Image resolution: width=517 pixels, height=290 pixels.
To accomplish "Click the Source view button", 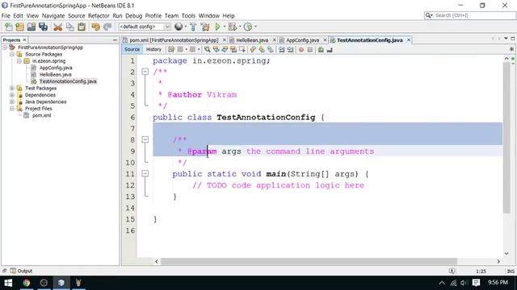I will [x=132, y=49].
